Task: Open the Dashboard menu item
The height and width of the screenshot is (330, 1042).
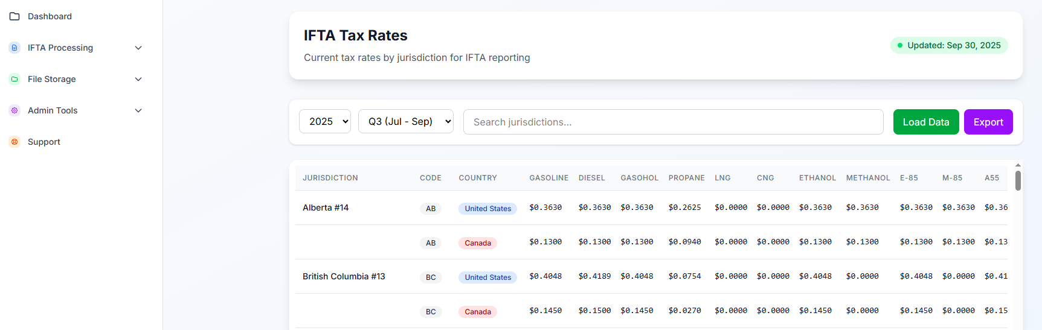Action: [x=50, y=16]
